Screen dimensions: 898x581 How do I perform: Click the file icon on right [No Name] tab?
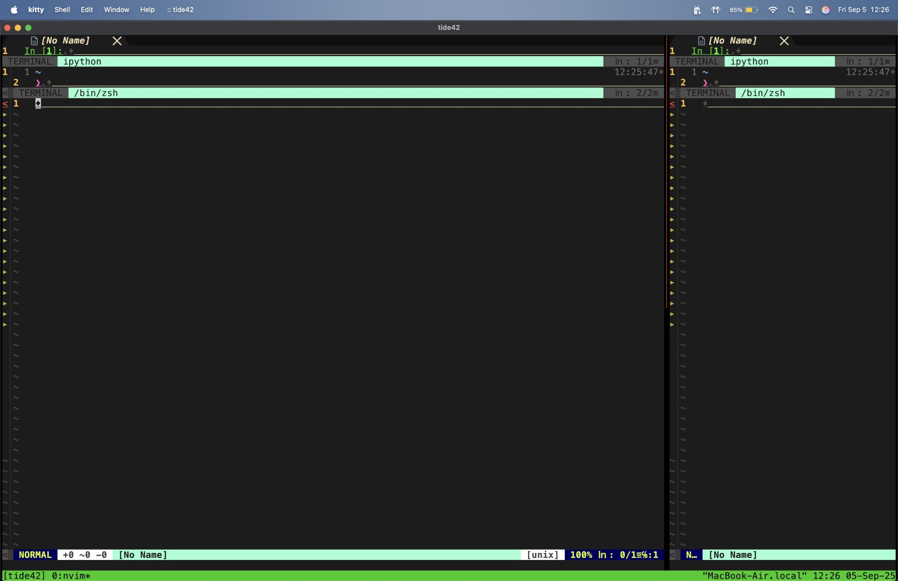coord(701,41)
